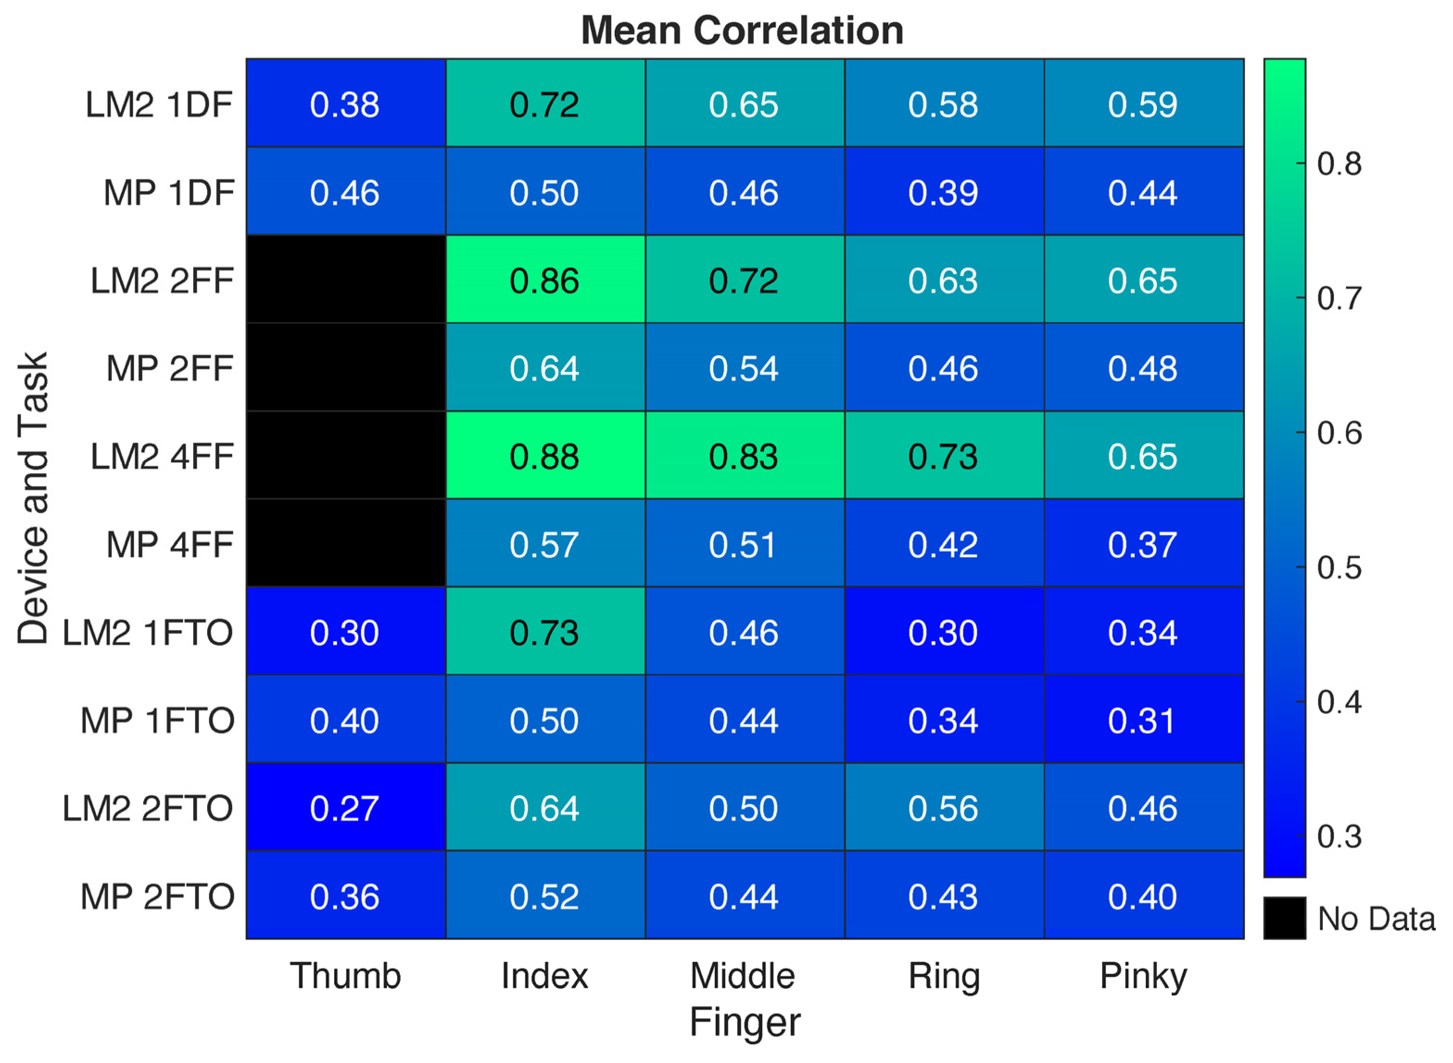
Task: Click the 0.83 cell in the Middle column
Action: (745, 456)
